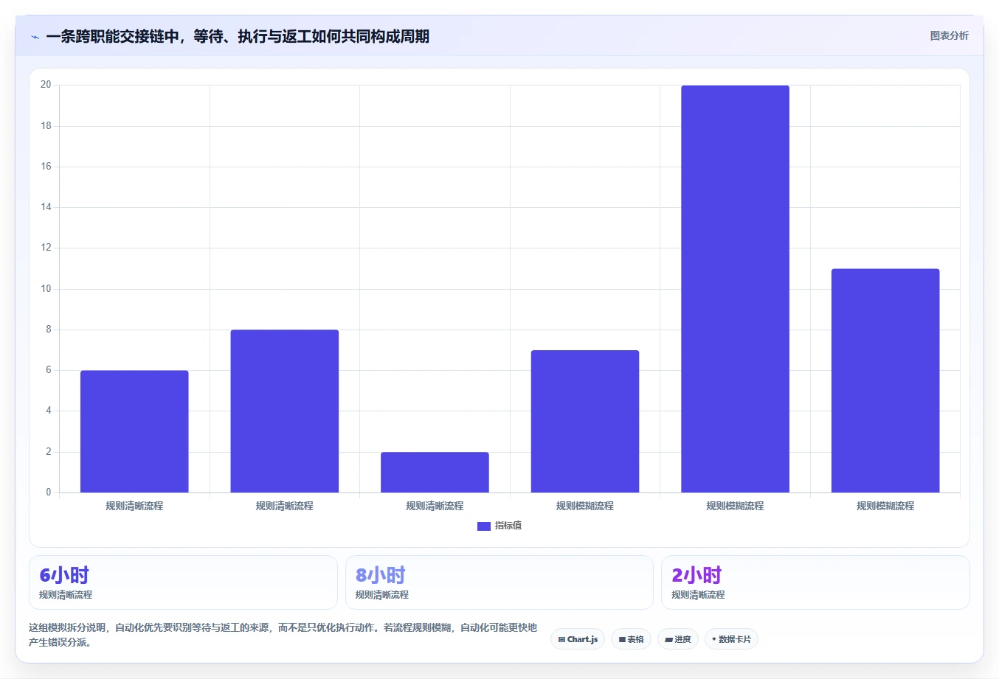The width and height of the screenshot is (999, 679).
Task: Select the Chart.js tag chip
Action: [578, 639]
